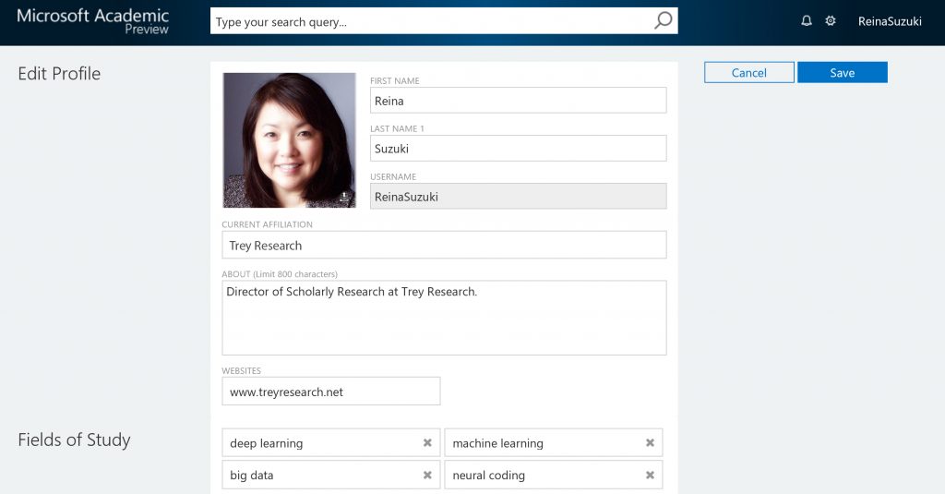Edit the Last Name field
Viewport: 945px width, 494px height.
point(518,149)
